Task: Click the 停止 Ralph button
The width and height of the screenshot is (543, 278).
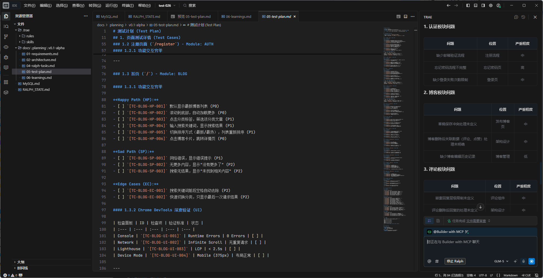Action: tap(455, 261)
